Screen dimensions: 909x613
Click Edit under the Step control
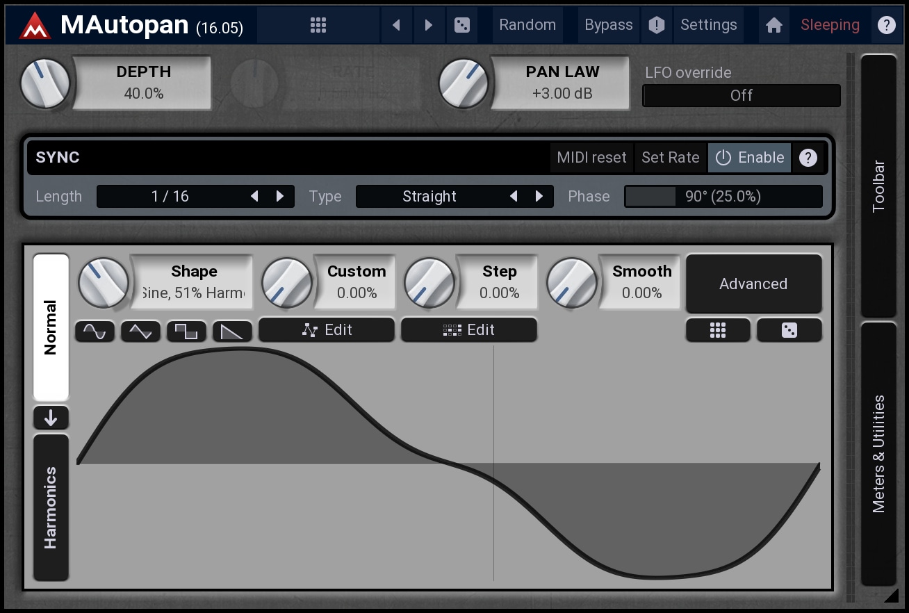coord(469,330)
